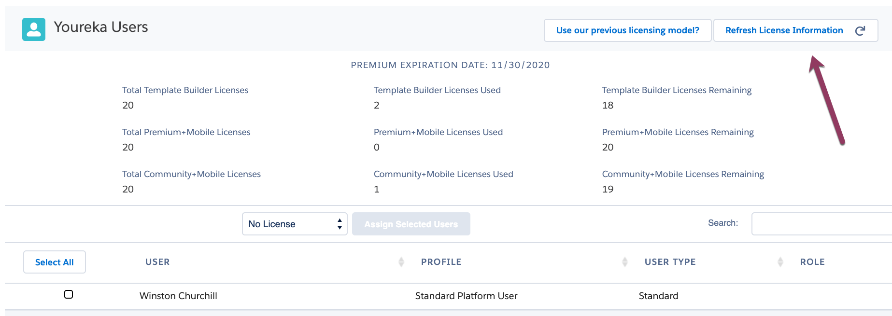Click the Standard Platform User profile cell
892x316 pixels.
[466, 296]
